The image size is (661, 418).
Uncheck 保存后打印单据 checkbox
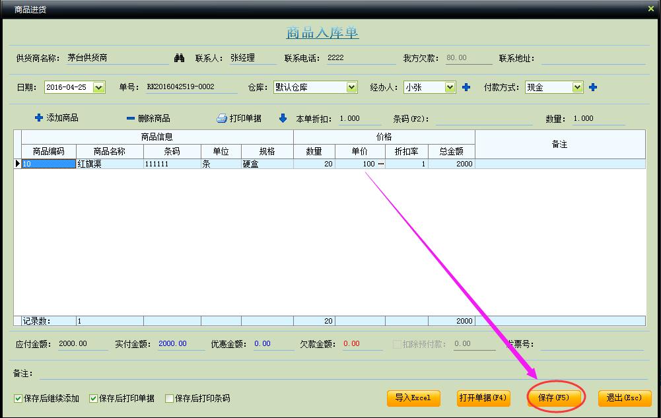(x=94, y=399)
